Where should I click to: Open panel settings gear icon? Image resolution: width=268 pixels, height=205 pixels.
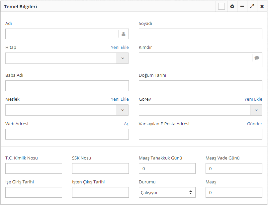click(x=232, y=6)
